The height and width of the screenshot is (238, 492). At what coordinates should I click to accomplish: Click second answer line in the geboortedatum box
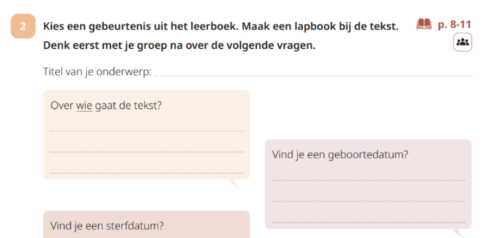[x=368, y=201]
